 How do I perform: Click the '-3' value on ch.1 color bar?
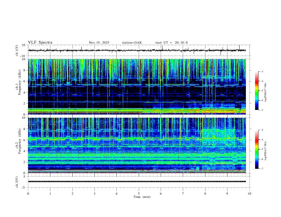coord(261,71)
